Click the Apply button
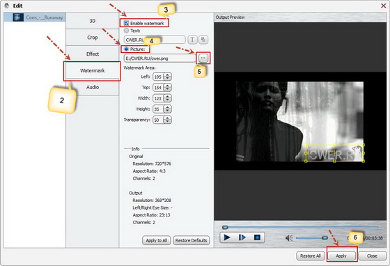This screenshot has width=390, height=266. point(341,256)
